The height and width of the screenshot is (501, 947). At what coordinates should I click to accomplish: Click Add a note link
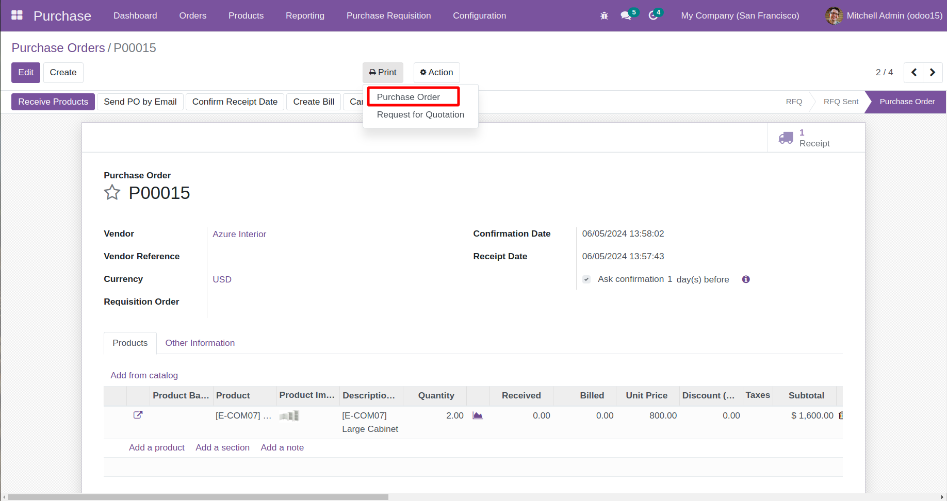(282, 447)
